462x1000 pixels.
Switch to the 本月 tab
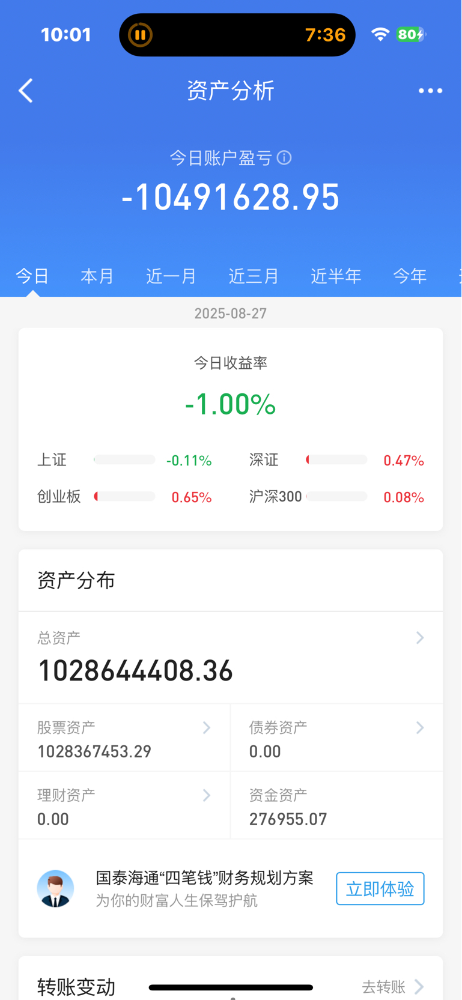coord(97,276)
